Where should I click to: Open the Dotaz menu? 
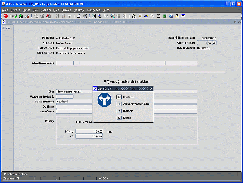[x=26, y=10]
